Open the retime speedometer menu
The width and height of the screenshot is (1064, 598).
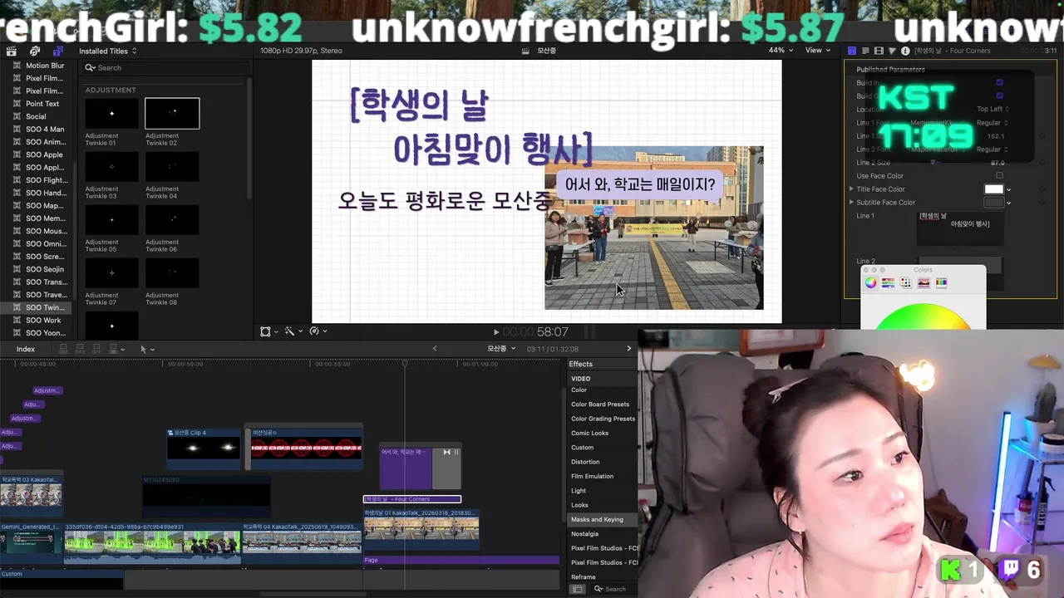click(x=317, y=331)
